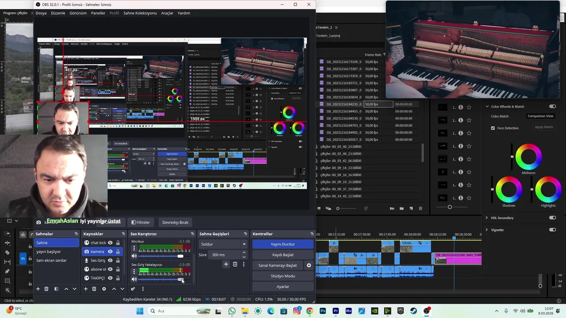Viewport: 566px width, 318px height.
Task: Toggle the HSL Secondary switch
Action: (552, 218)
